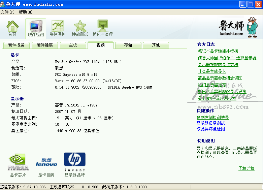263x190 pixels.
Task: Switch to the 硬件概览 tab
Action: (16, 45)
